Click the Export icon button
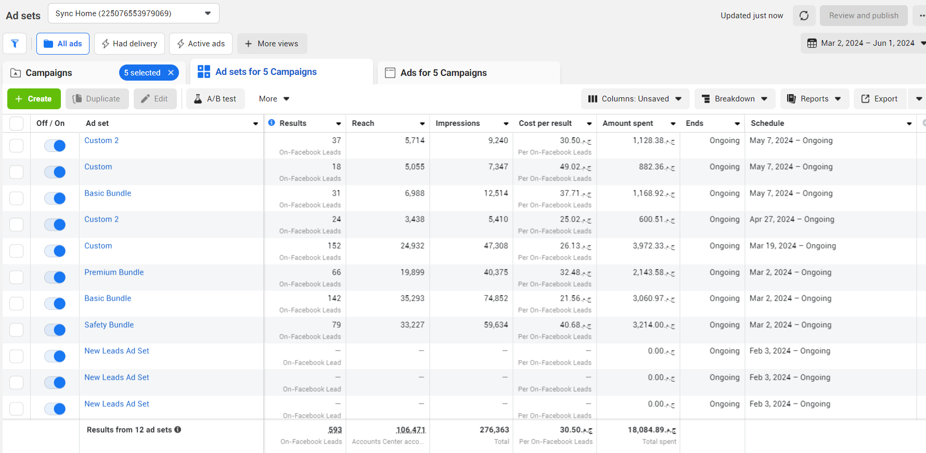 point(879,99)
